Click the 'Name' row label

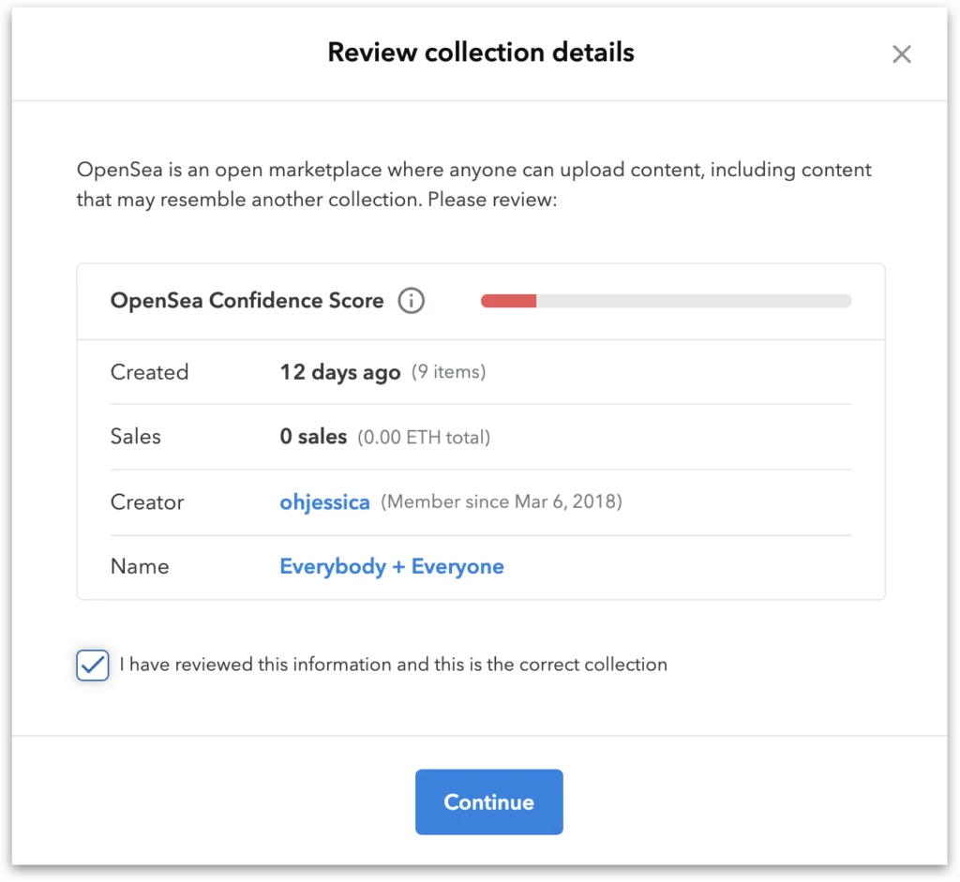(140, 566)
